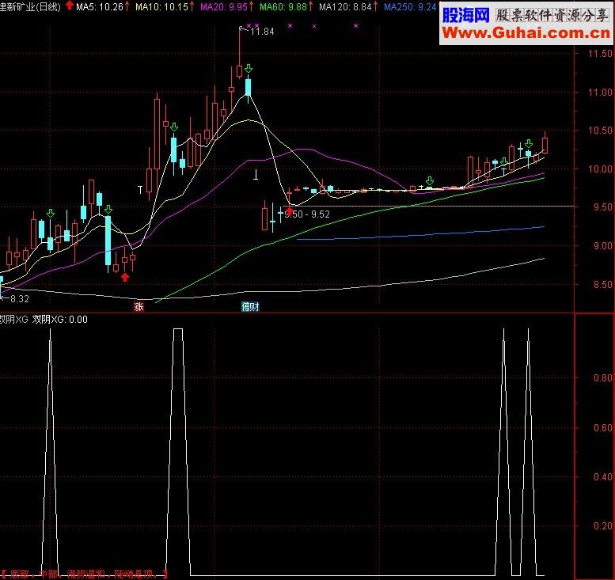Select the 涨 marker on the time axis
This screenshot has height=580, width=615.
[139, 307]
